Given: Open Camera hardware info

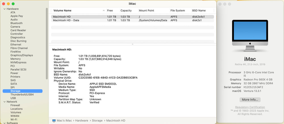Looking at the screenshot, I should (15, 27).
